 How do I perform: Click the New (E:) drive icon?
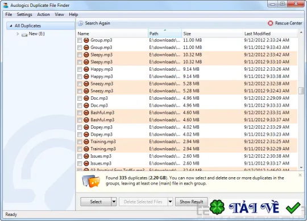(x=24, y=35)
